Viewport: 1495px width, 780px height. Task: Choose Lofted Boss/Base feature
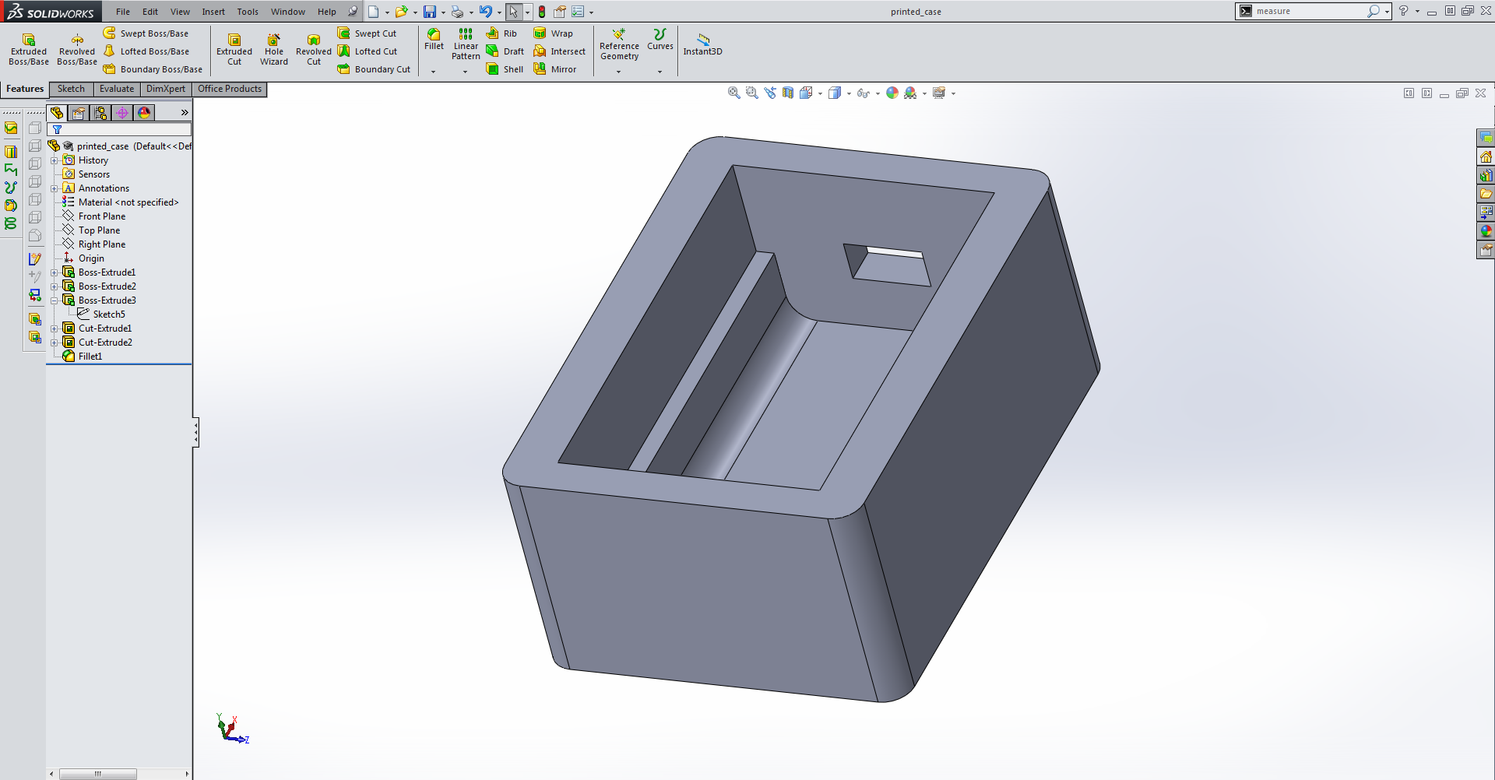click(x=146, y=51)
